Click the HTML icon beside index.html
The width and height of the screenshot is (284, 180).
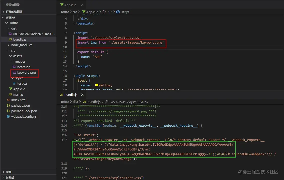[x=8, y=100]
